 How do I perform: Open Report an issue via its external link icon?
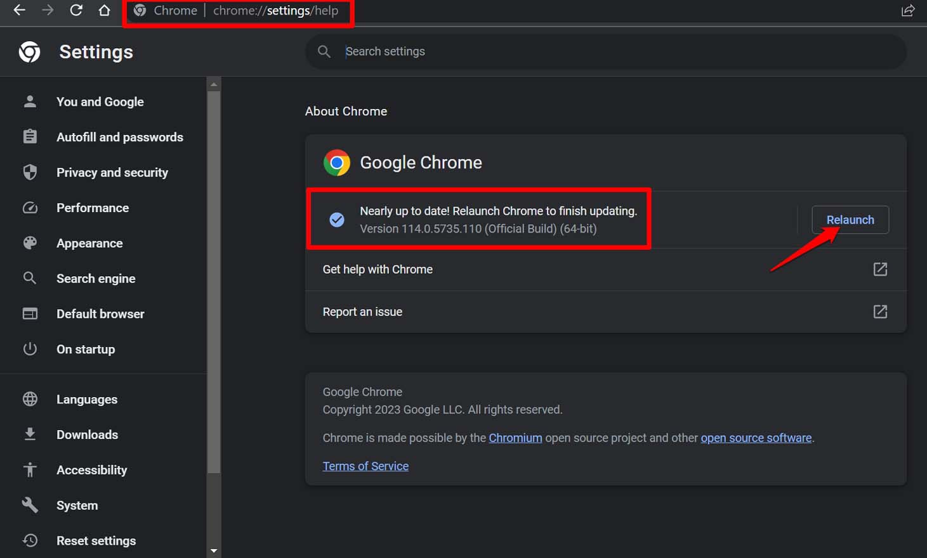click(880, 312)
